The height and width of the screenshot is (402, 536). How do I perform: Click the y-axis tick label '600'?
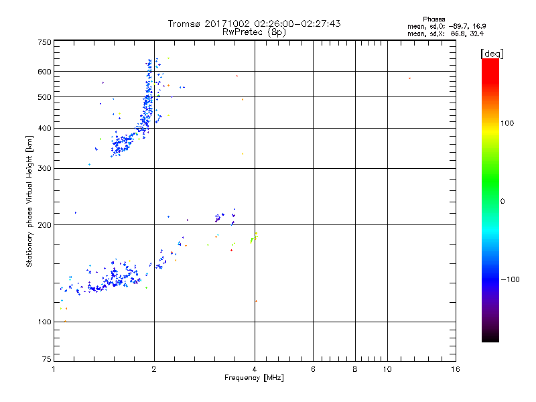pyautogui.click(x=44, y=72)
